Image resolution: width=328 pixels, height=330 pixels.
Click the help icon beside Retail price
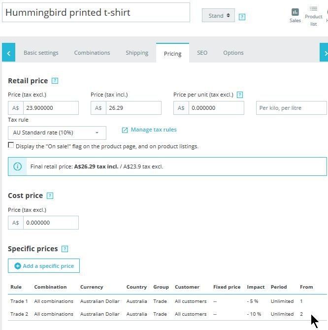point(55,81)
